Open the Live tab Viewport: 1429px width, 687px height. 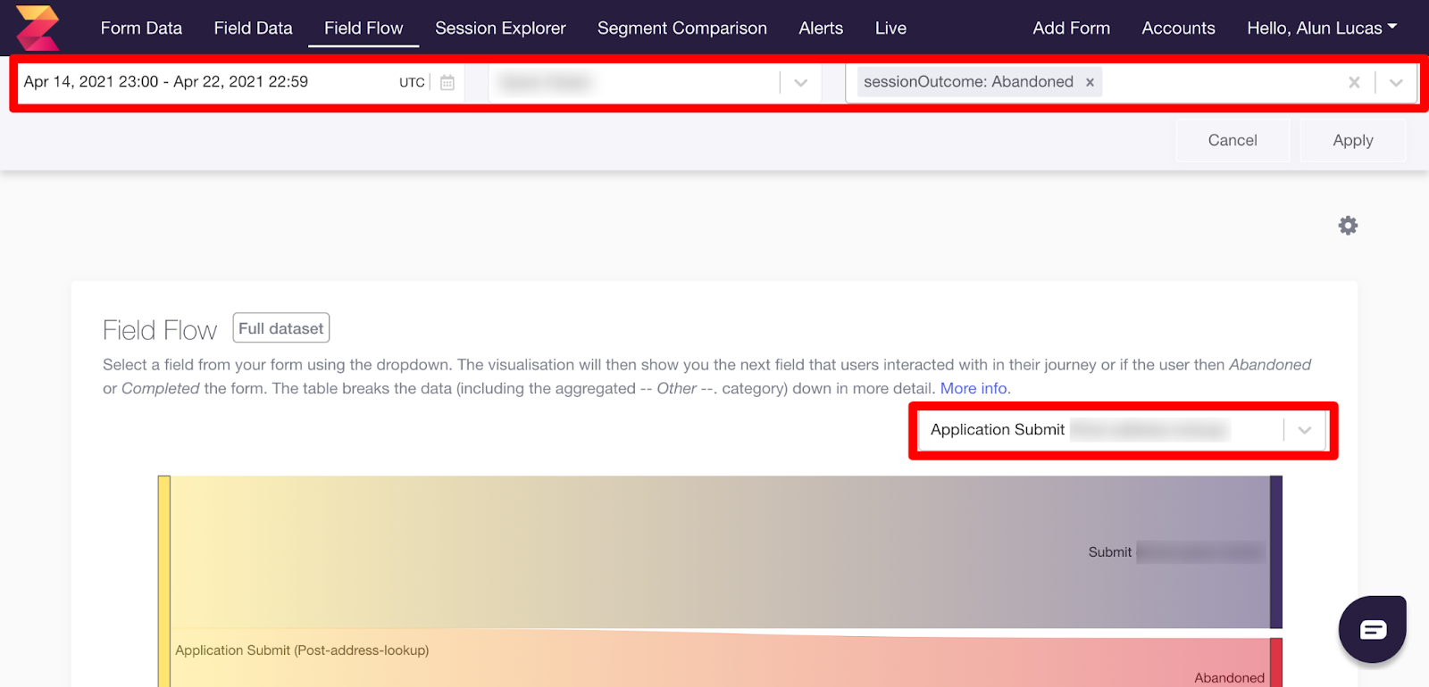tap(890, 28)
